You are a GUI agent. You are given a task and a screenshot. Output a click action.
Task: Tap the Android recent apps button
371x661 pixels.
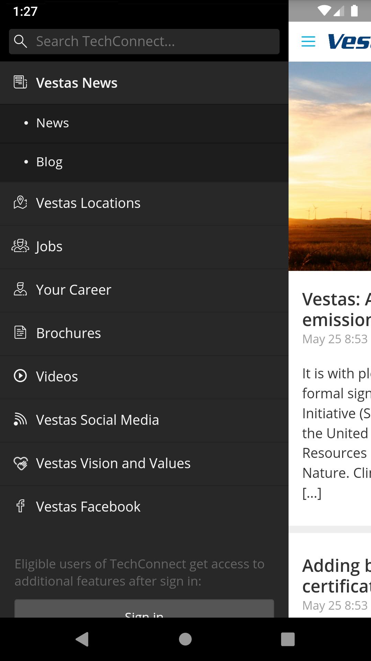tap(288, 639)
